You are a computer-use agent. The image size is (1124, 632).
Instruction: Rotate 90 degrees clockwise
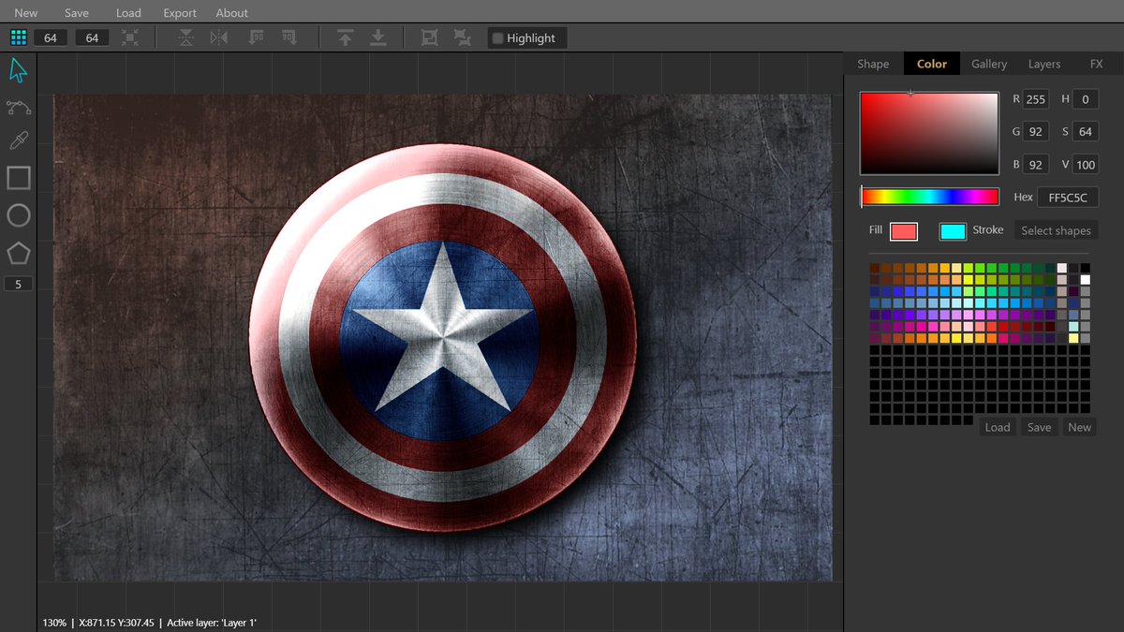[289, 37]
